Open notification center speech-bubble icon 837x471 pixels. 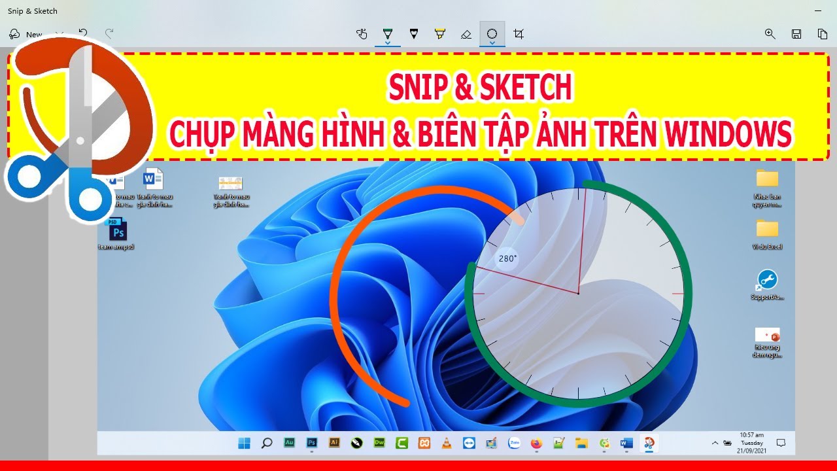pos(781,443)
